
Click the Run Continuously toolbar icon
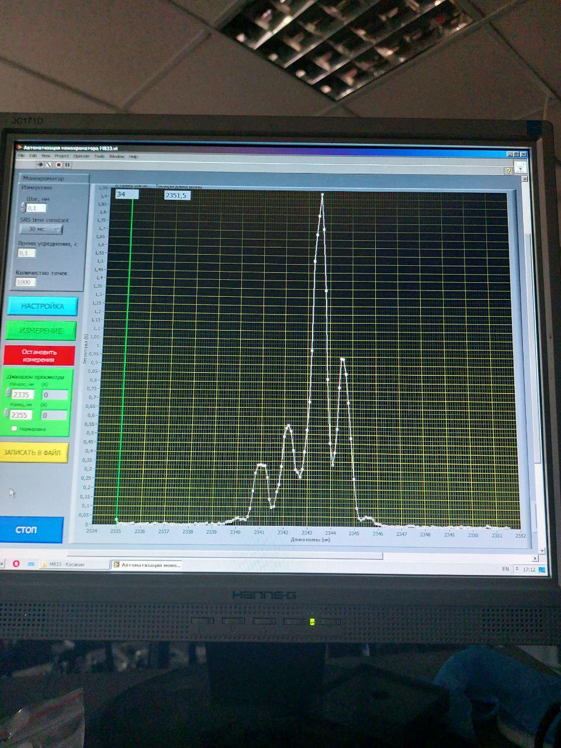49,165
